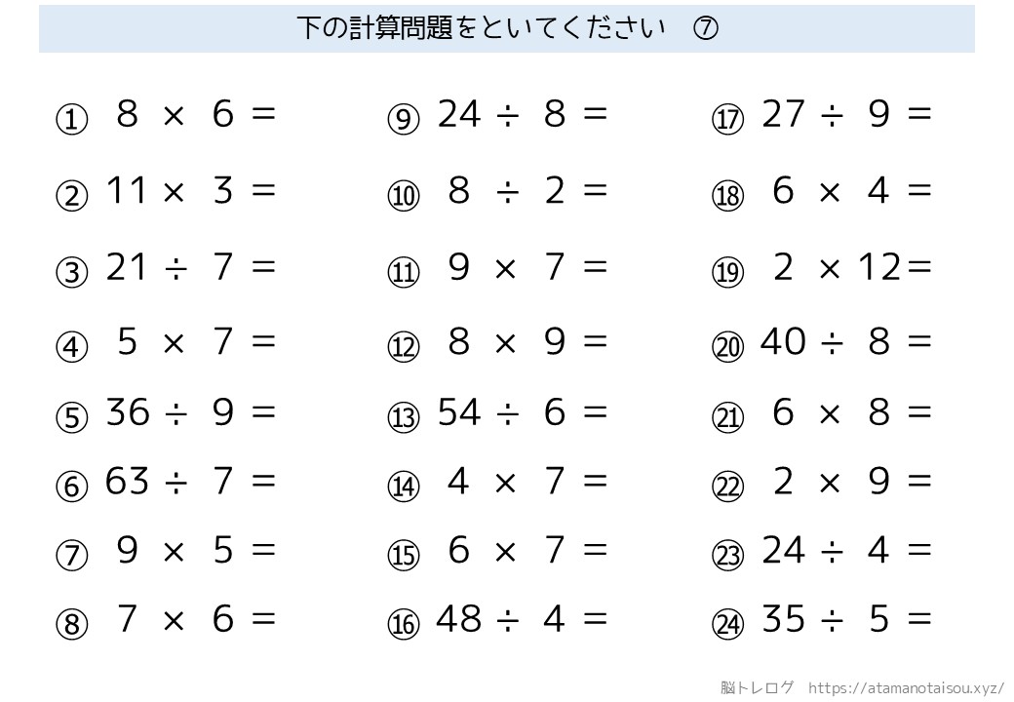Click the atamanotaisou.xyz URL link
Screen dimensions: 1014x702
coord(906,687)
